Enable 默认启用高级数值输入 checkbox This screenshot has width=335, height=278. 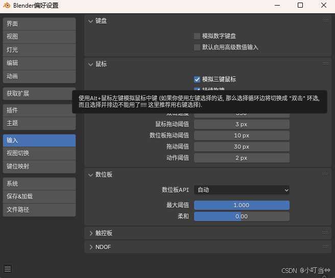[197, 47]
